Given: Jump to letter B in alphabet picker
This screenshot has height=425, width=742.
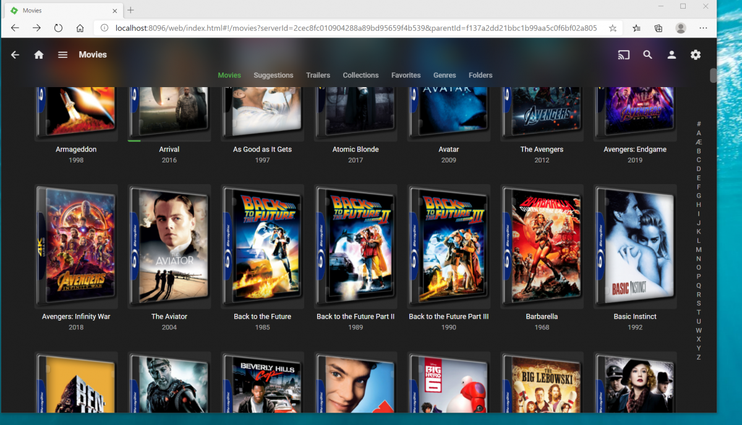Looking at the screenshot, I should 699,151.
